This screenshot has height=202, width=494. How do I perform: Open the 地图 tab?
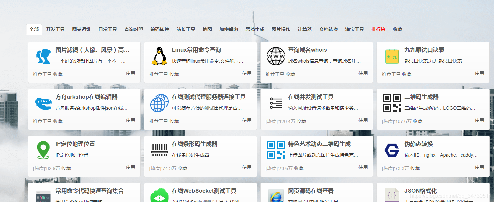208,29
